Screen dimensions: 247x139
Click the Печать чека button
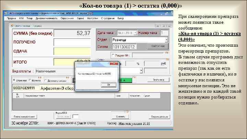158,80
